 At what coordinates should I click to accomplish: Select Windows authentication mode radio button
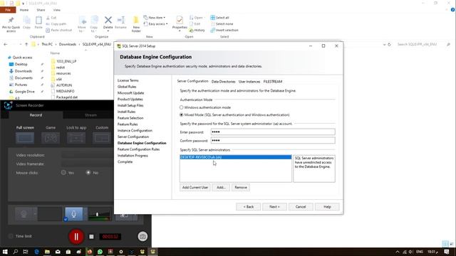[182, 107]
